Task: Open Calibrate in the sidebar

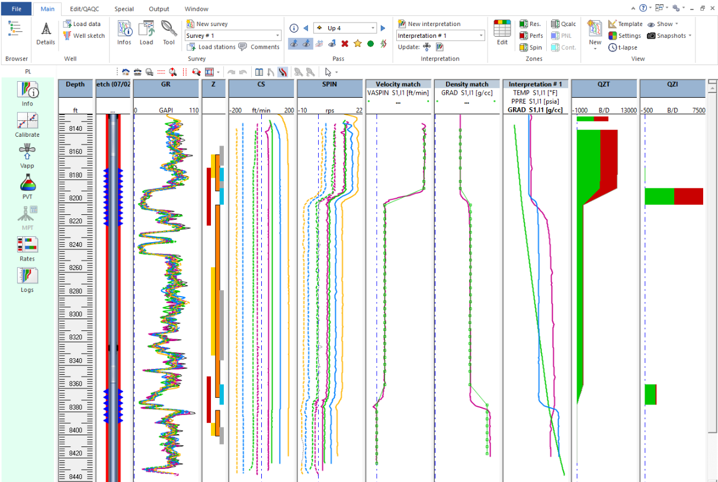Action: (x=27, y=126)
